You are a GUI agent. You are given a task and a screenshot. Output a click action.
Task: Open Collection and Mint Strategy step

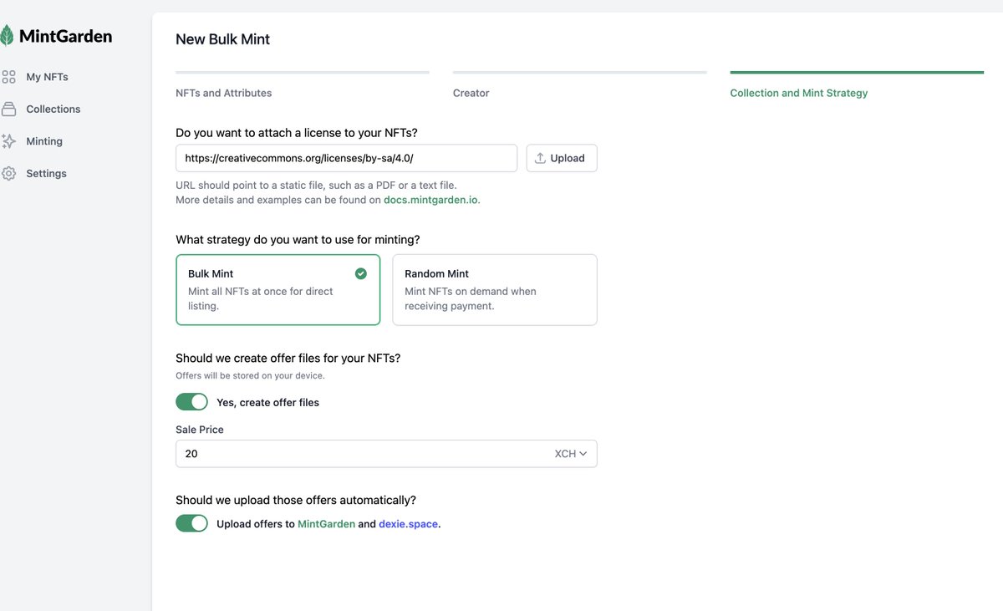[798, 93]
